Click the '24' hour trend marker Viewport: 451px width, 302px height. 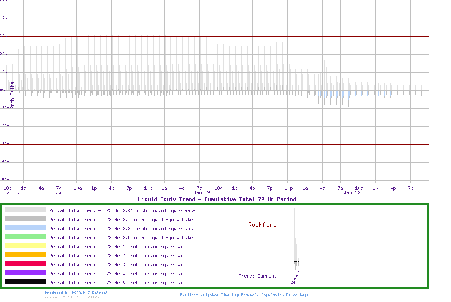click(293, 282)
